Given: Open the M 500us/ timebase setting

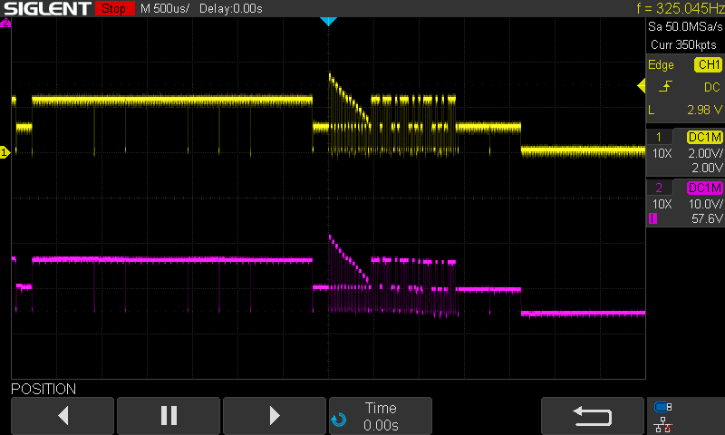Looking at the screenshot, I should coord(169,9).
